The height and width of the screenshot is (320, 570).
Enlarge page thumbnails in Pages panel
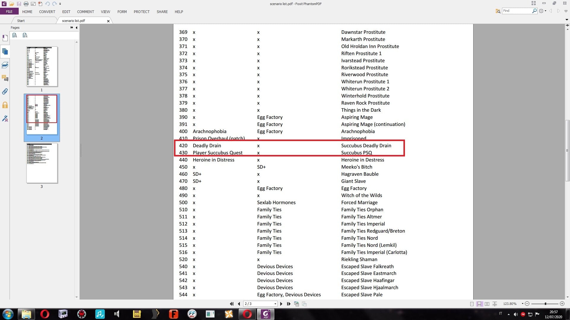click(x=15, y=35)
